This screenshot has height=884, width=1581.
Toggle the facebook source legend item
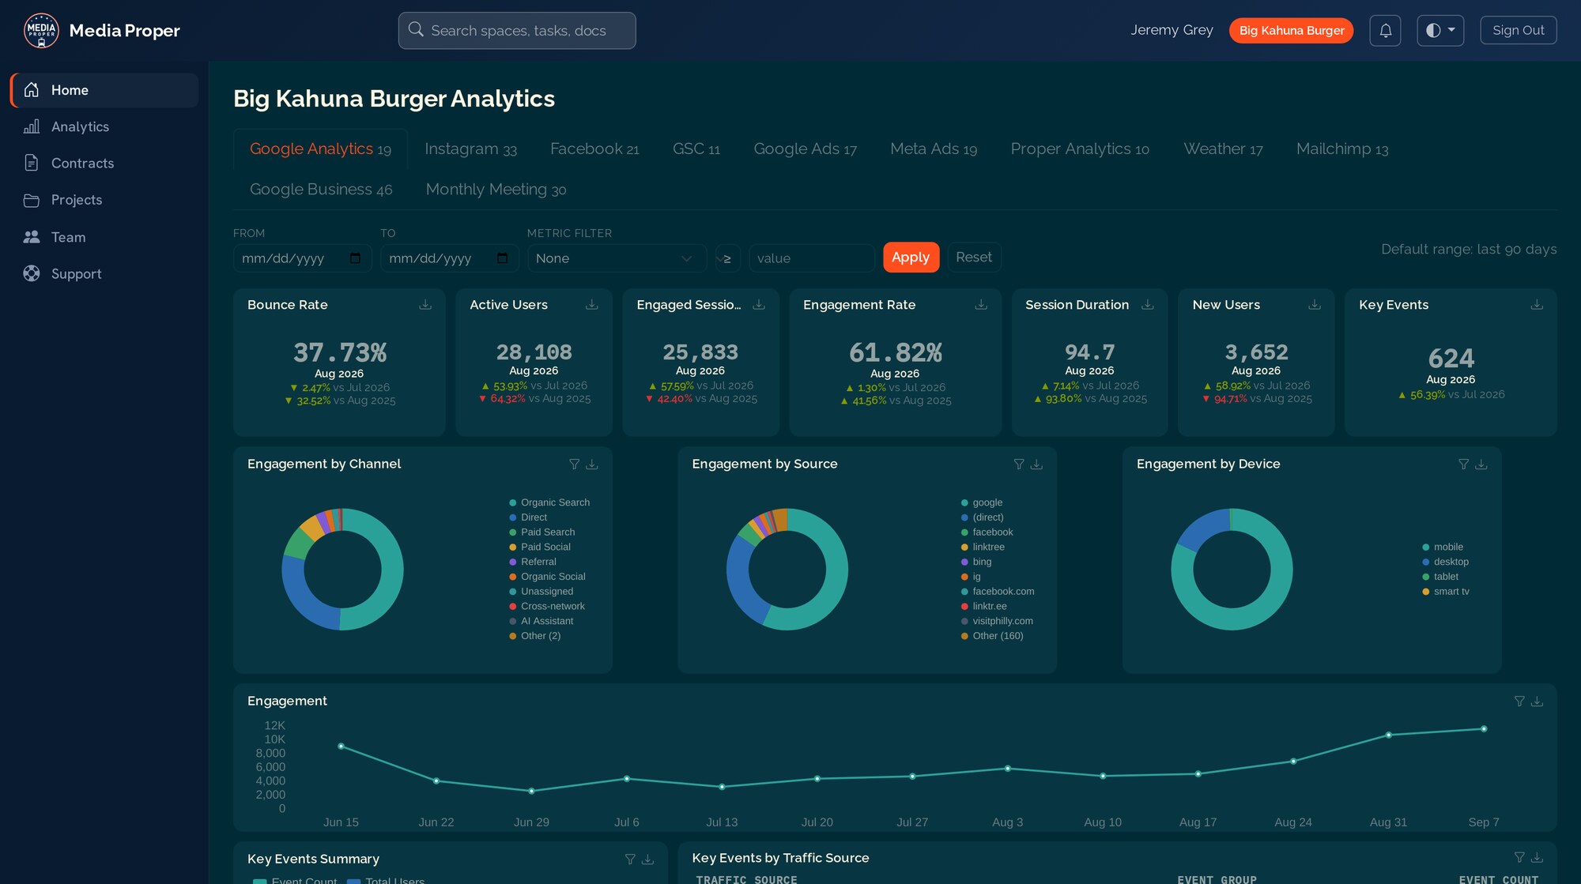[x=987, y=532]
